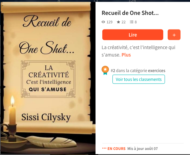Click the orange ranking medal badge

105,70
